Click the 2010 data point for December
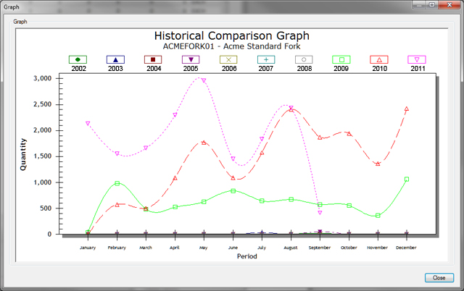464x291 pixels. pos(407,109)
